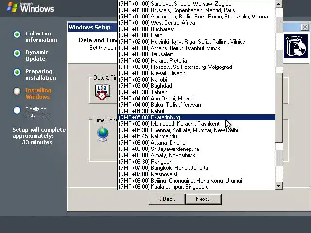The height and width of the screenshot is (233, 311).
Task: Select Brussels, Copenhagen, Madrid, Paris time zone
Action: coord(196,10)
